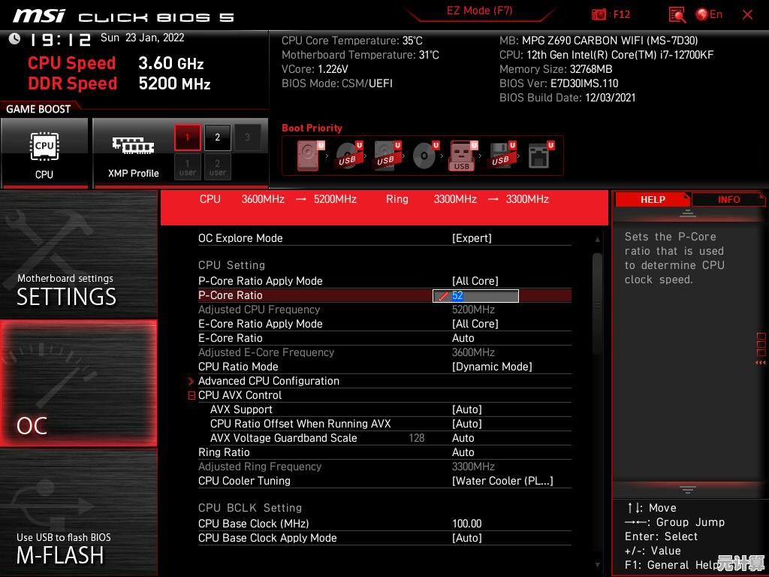Switch to the INFO tab
The image size is (769, 577).
[x=728, y=200]
